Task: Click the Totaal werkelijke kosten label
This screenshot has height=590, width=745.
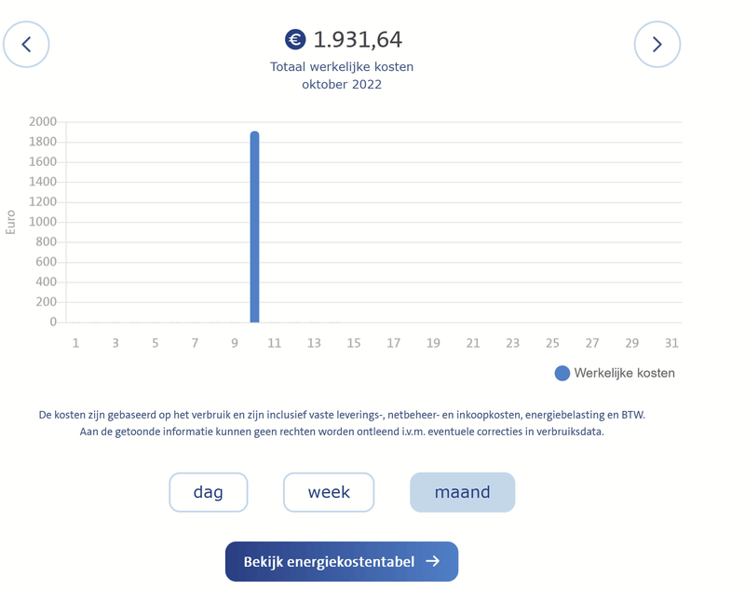Action: [x=342, y=66]
